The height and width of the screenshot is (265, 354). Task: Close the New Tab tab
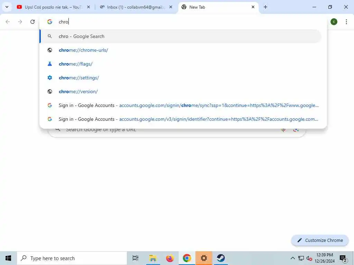253,7
